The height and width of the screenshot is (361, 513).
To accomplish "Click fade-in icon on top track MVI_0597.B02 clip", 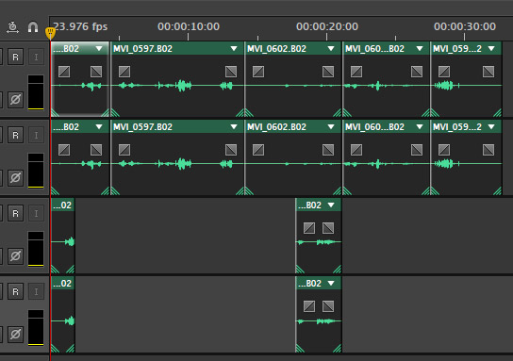I will tap(124, 72).
